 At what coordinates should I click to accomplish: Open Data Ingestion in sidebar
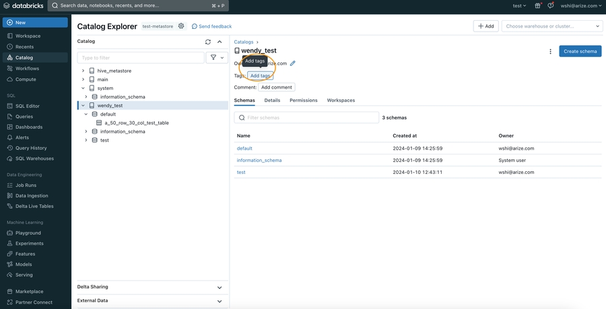click(32, 195)
